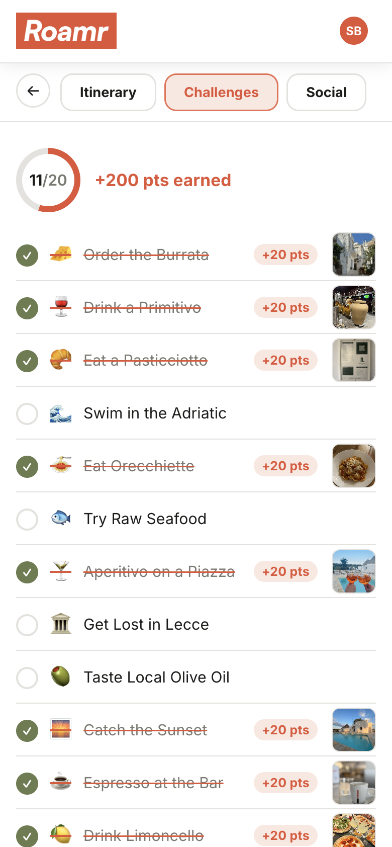Click the 11/20 progress ring
This screenshot has height=847, width=392.
[x=48, y=180]
